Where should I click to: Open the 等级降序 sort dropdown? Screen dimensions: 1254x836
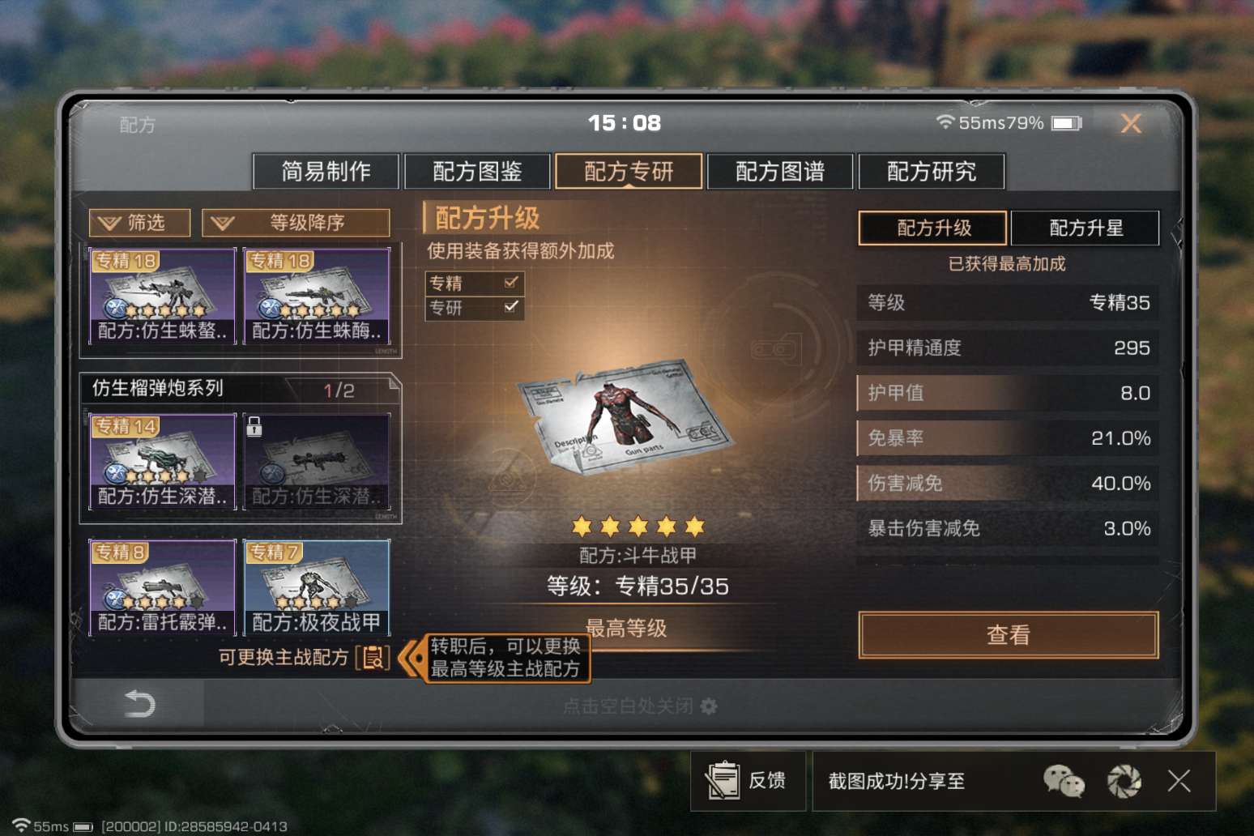tap(296, 223)
